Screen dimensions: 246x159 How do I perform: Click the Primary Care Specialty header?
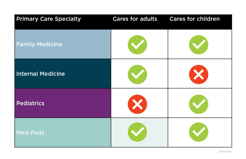pos(48,19)
